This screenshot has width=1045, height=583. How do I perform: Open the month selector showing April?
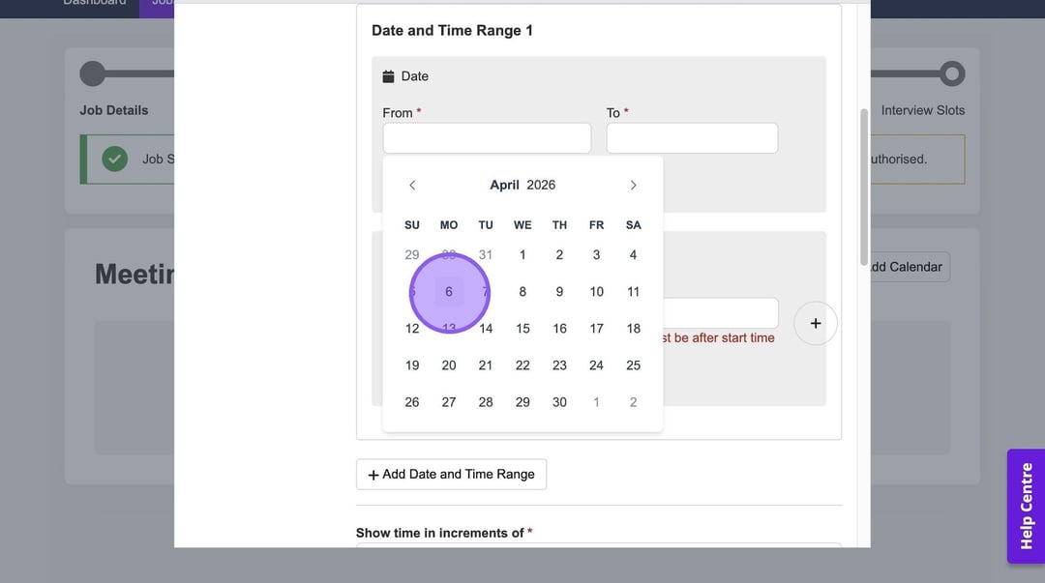(x=504, y=185)
